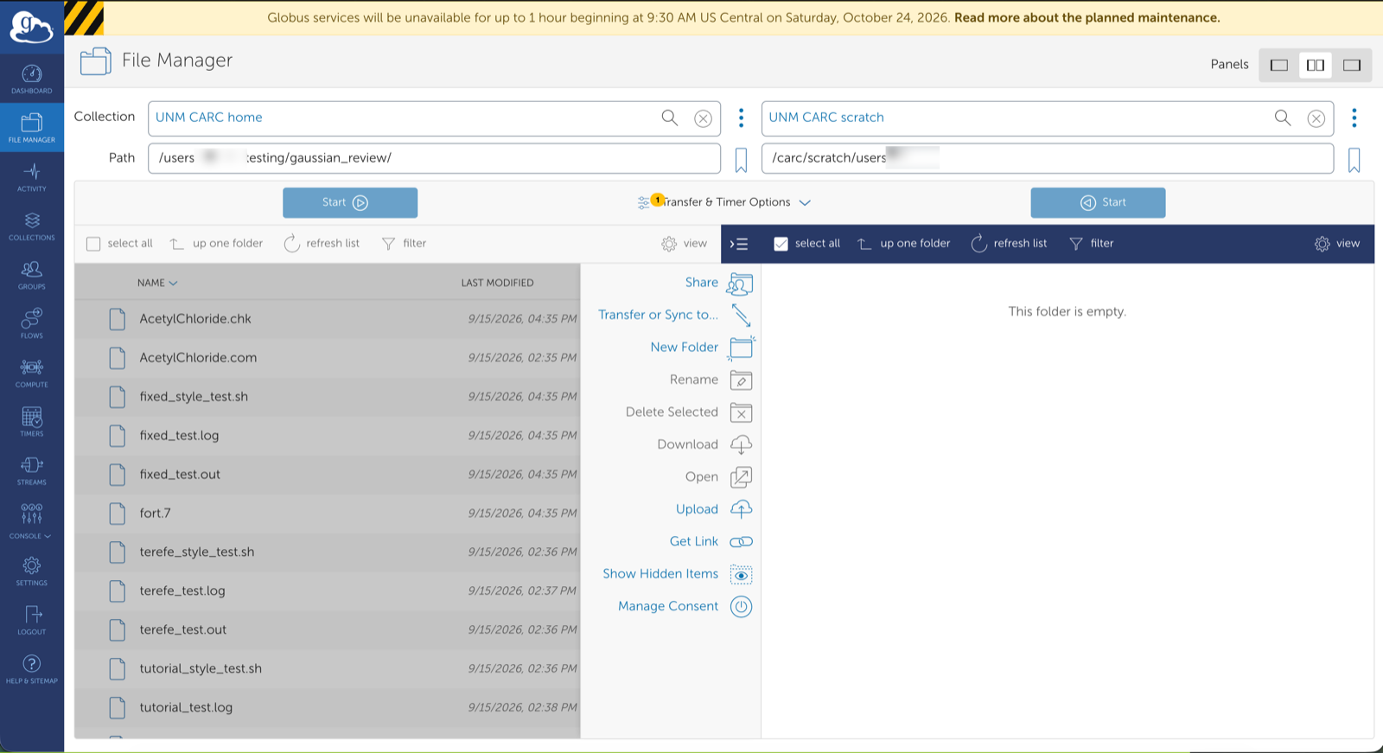Search for a collection in the UNM CARC home field
Viewport: 1383px width, 753px height.
(x=670, y=118)
